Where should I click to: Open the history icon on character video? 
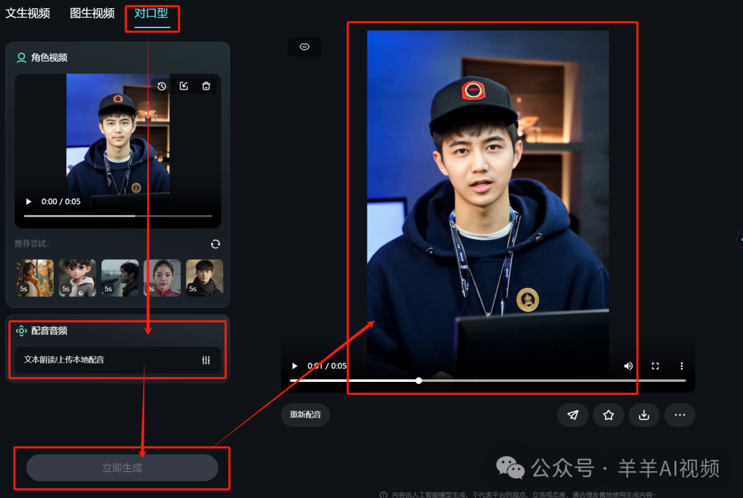pyautogui.click(x=162, y=86)
